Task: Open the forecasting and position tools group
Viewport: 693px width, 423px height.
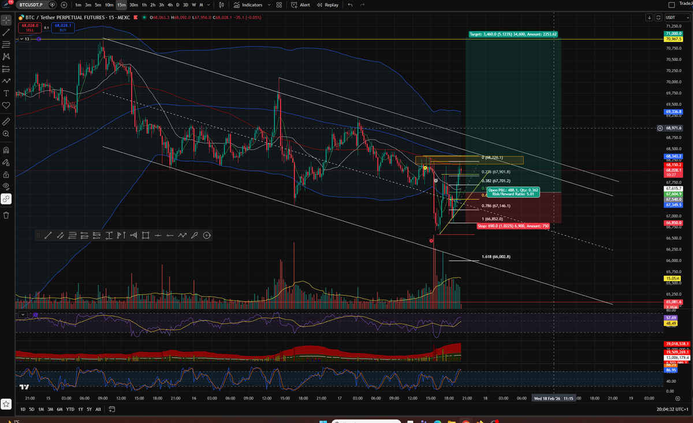Action: [x=6, y=69]
